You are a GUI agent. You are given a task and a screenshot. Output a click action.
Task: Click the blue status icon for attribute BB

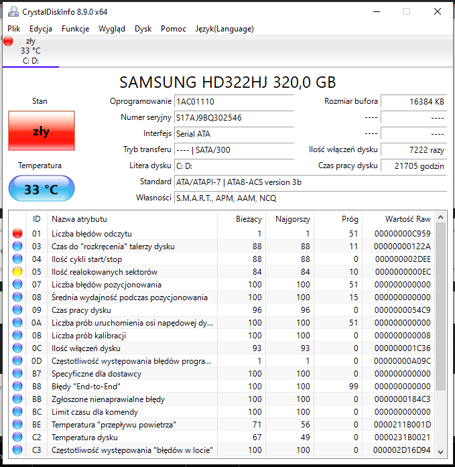[17, 399]
